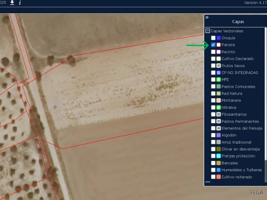Viewport: 267px width, 200px height.
Task: Enable the Recinto layer checkbox
Action: (214, 52)
